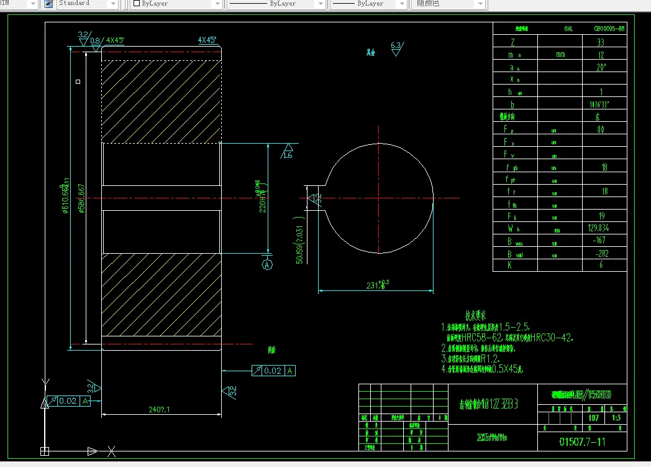Select the 240 width dimension text

point(159,410)
